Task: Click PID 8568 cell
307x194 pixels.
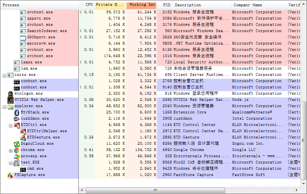Action: pos(167,162)
